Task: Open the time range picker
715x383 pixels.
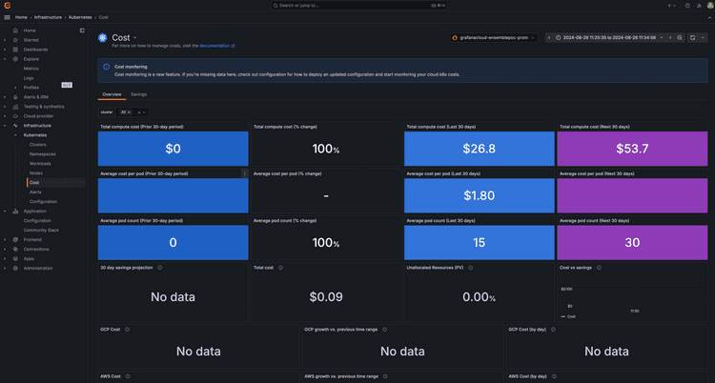Action: (610, 38)
